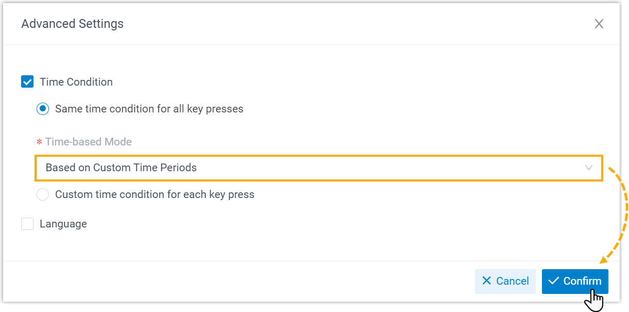Screen dimensions: 629x312
Task: Click the checkmark icon inside Confirm button
Action: coord(554,281)
